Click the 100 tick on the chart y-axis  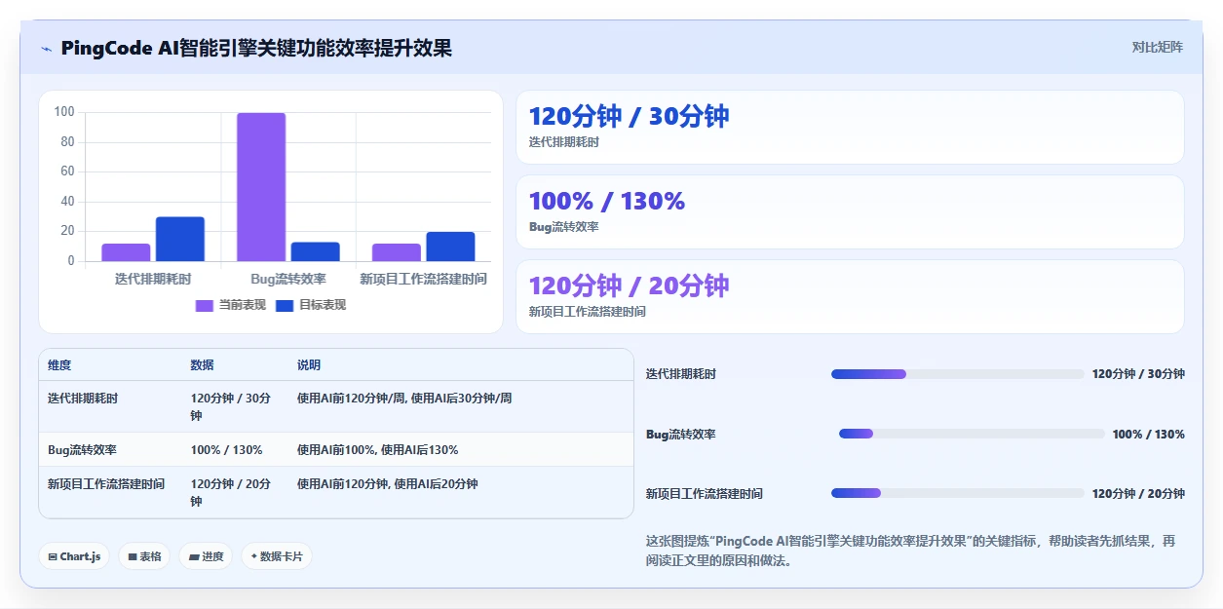[x=64, y=112]
